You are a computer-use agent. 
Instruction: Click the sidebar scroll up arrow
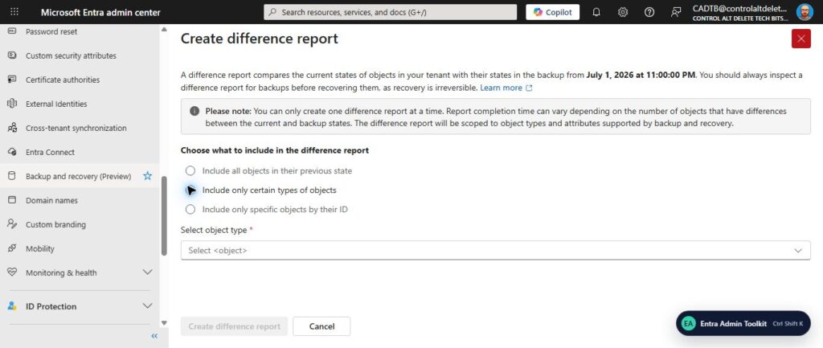[164, 30]
